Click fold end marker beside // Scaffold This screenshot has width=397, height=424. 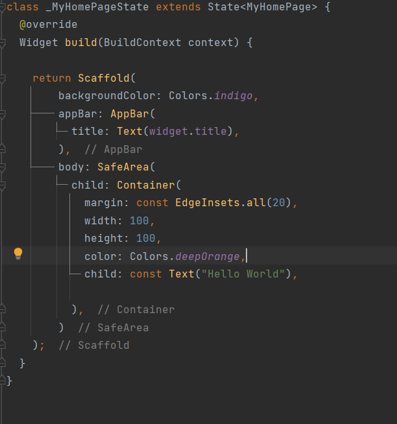pyautogui.click(x=2, y=346)
